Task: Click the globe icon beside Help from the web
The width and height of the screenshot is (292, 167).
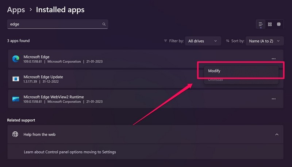Action: (15, 134)
